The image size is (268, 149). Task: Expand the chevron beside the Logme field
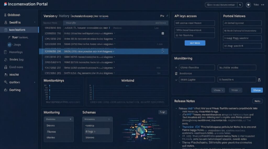[x=176, y=80]
